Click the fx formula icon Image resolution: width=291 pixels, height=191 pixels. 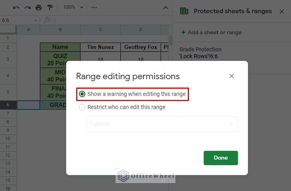pyautogui.click(x=47, y=19)
